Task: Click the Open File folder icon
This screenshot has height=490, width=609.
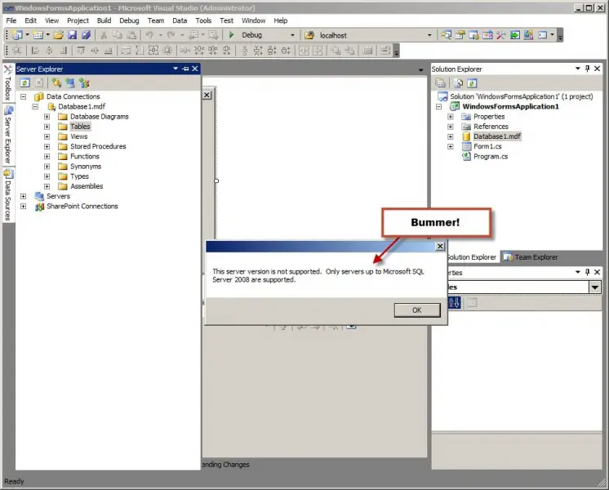Action: point(58,35)
